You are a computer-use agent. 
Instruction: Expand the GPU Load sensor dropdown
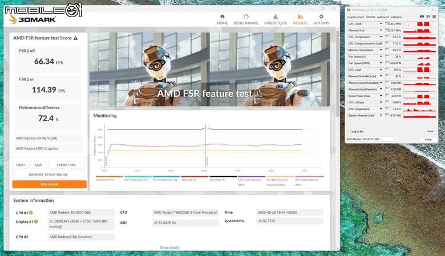pos(381,70)
